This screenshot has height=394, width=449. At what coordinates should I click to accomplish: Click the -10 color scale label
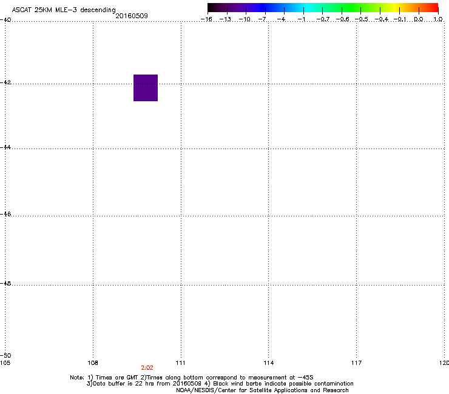pos(245,19)
